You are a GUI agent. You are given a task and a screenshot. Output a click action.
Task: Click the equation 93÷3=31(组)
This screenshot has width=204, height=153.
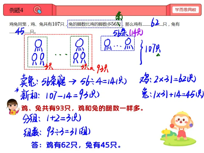click(x=69, y=131)
